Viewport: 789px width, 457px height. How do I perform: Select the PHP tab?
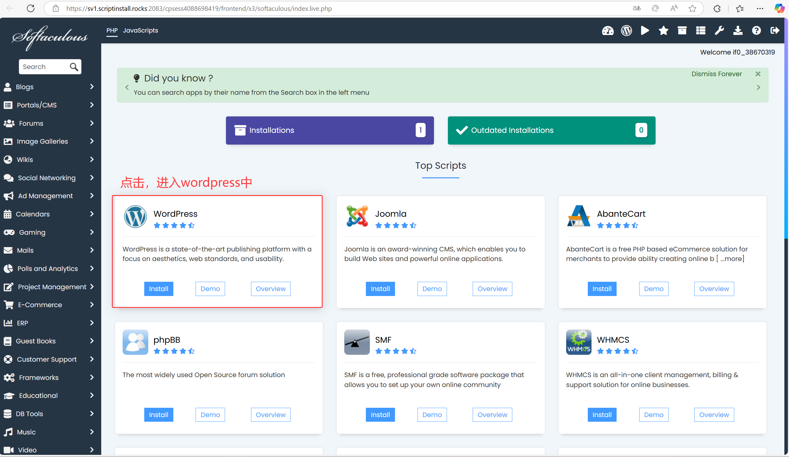112,30
